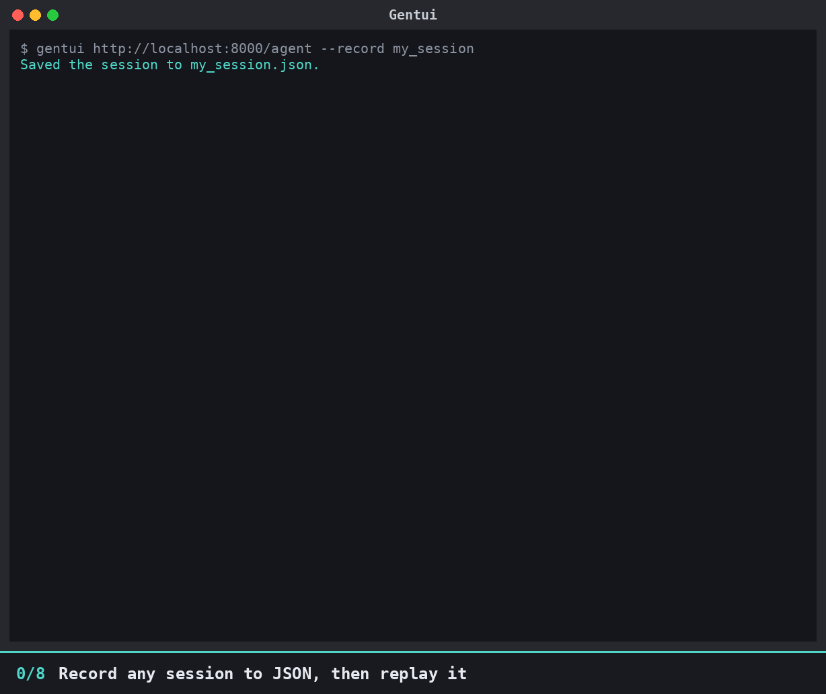826x694 pixels.
Task: Click the red close window button
Action: tap(18, 15)
